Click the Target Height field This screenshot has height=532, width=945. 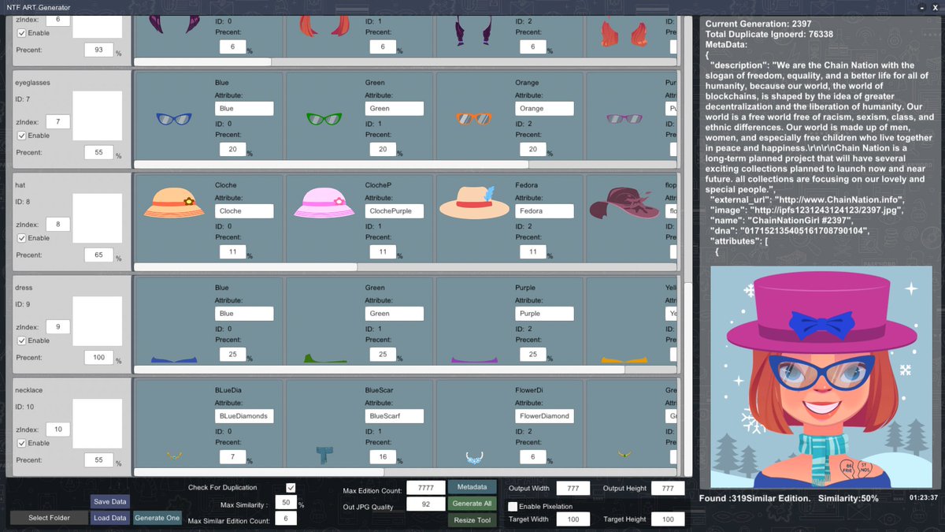click(667, 519)
